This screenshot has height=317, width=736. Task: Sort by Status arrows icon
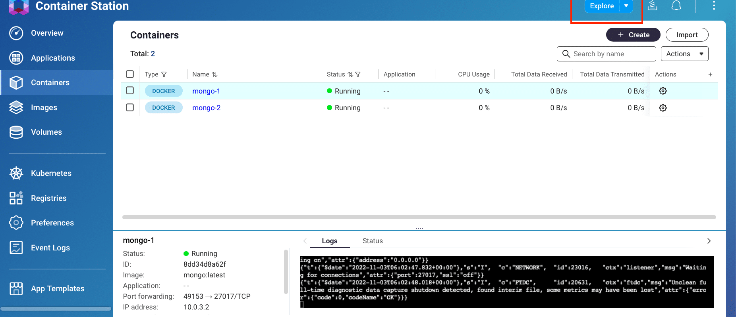(350, 74)
